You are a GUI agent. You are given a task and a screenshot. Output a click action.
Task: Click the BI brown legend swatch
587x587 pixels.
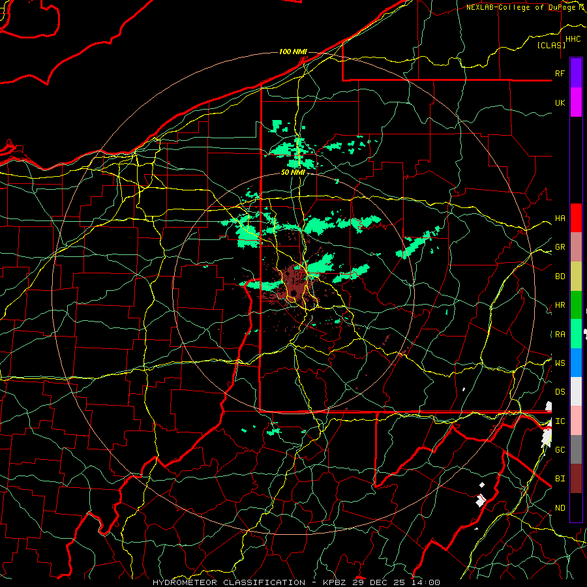pyautogui.click(x=576, y=479)
